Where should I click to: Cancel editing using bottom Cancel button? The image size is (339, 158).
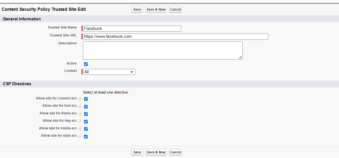pos(175,152)
